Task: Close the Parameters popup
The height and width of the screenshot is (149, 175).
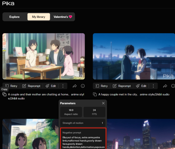Action: tap(103, 103)
